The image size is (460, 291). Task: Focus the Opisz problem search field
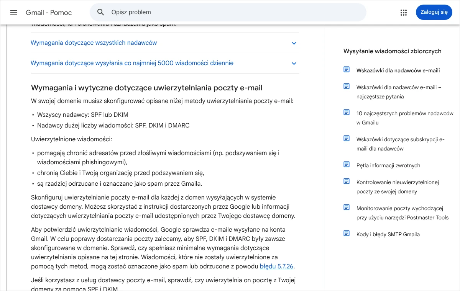pos(228,12)
